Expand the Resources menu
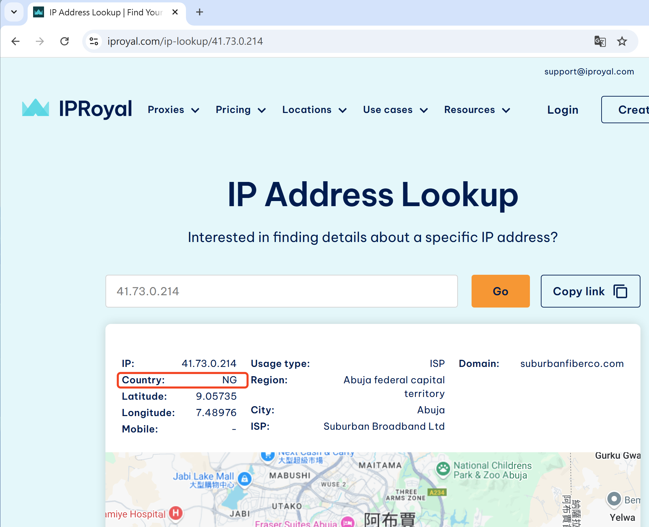The image size is (649, 527). (477, 110)
